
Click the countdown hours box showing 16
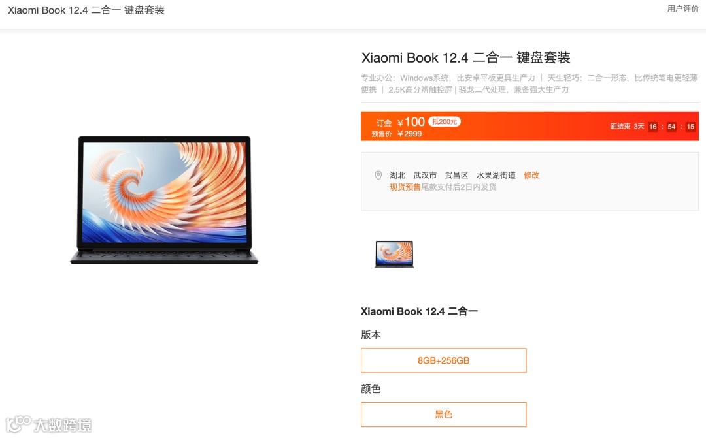(x=653, y=127)
